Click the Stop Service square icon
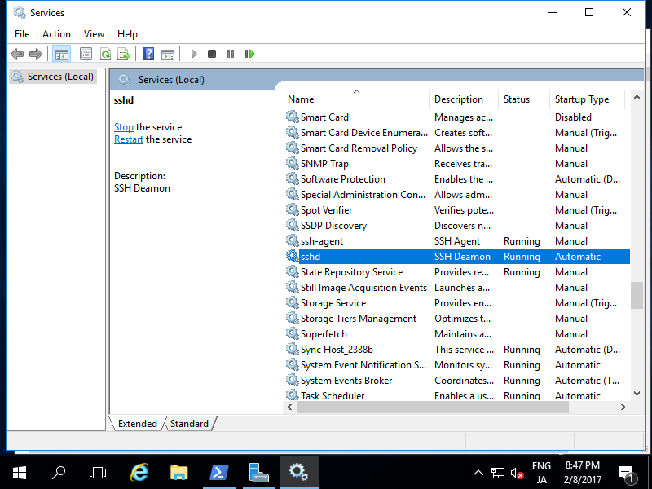The width and height of the screenshot is (652, 489). pyautogui.click(x=212, y=54)
